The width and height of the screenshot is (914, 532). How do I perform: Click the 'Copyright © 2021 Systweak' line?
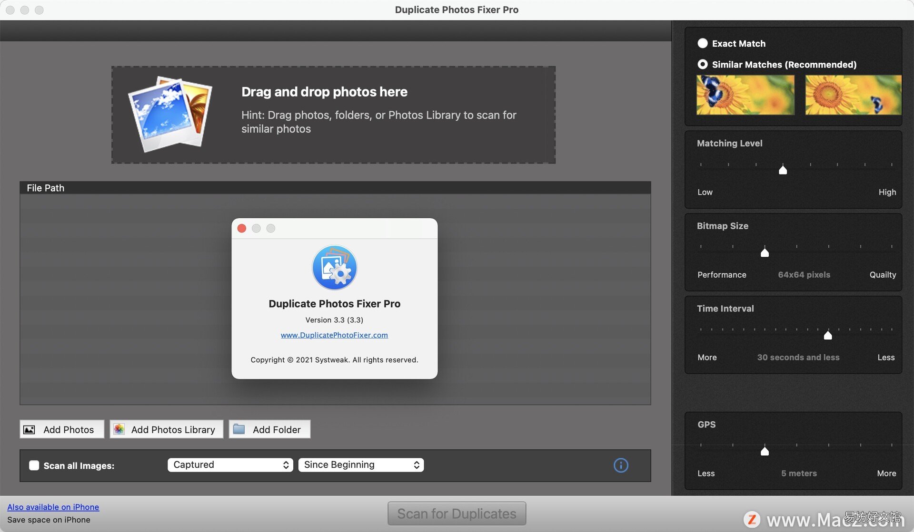[x=334, y=360]
